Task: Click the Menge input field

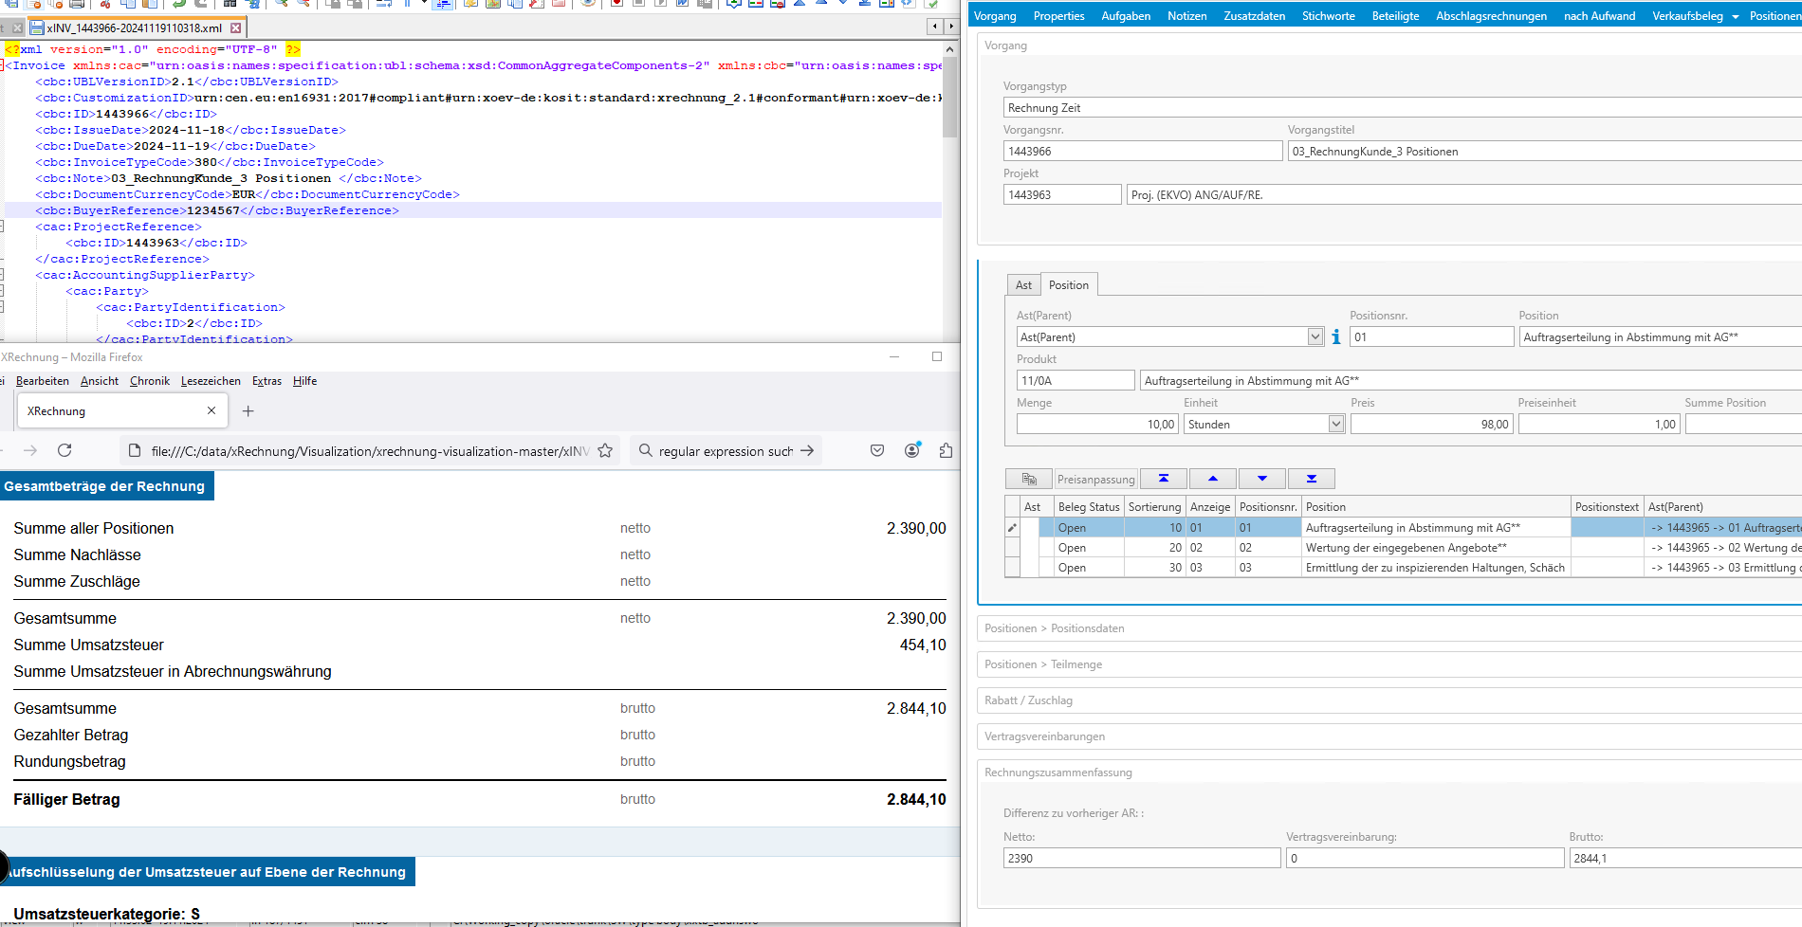Action: [1096, 424]
